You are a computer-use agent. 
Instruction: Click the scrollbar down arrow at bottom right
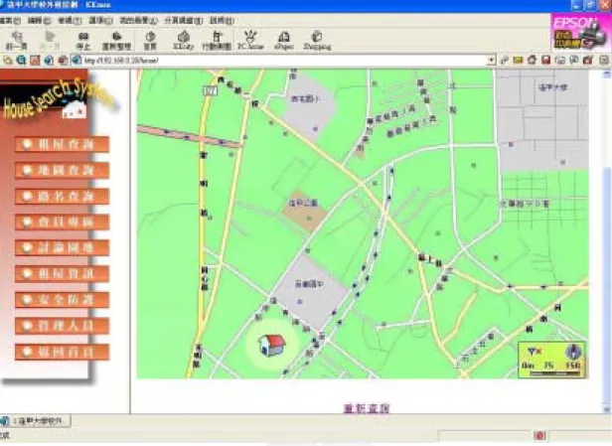pyautogui.click(x=607, y=409)
